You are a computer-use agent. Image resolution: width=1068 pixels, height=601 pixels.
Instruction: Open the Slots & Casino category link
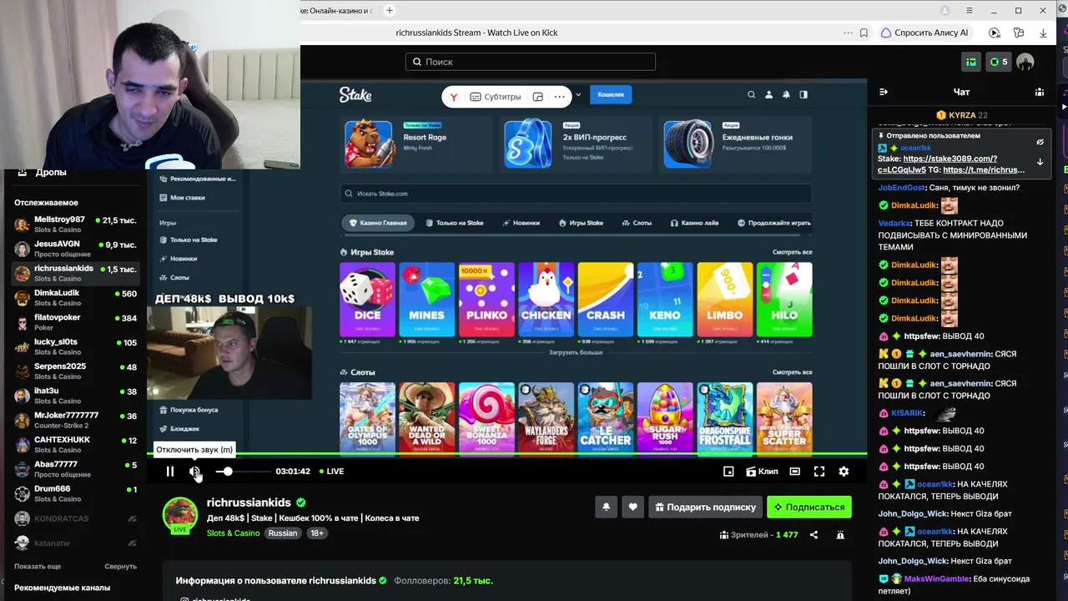coord(234,533)
